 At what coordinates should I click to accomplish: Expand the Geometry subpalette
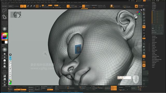pos(154,4)
